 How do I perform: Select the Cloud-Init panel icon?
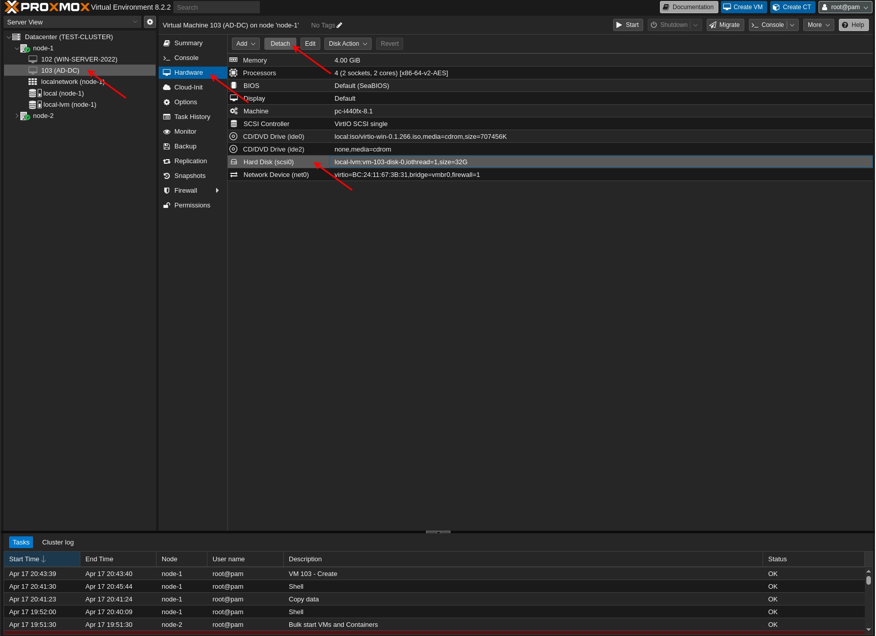tap(188, 87)
